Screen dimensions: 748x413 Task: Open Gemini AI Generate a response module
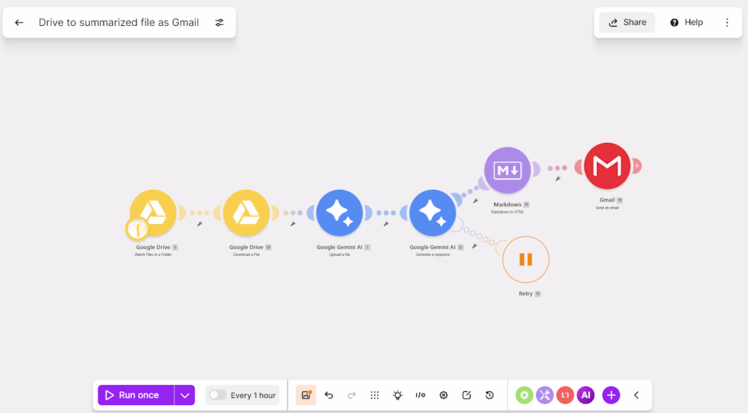coord(432,213)
